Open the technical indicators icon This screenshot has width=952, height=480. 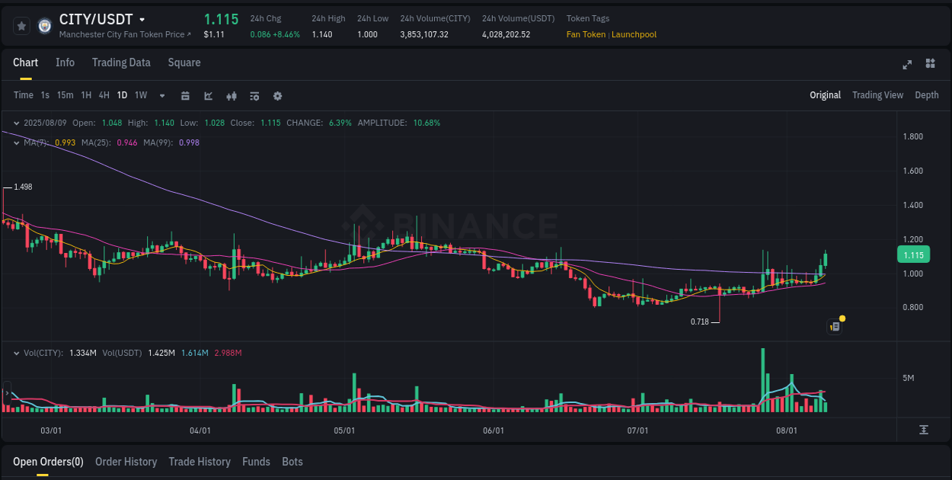254,95
